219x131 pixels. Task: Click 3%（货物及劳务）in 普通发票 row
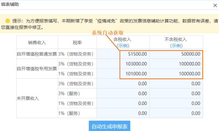pyautogui.click(x=76, y=54)
